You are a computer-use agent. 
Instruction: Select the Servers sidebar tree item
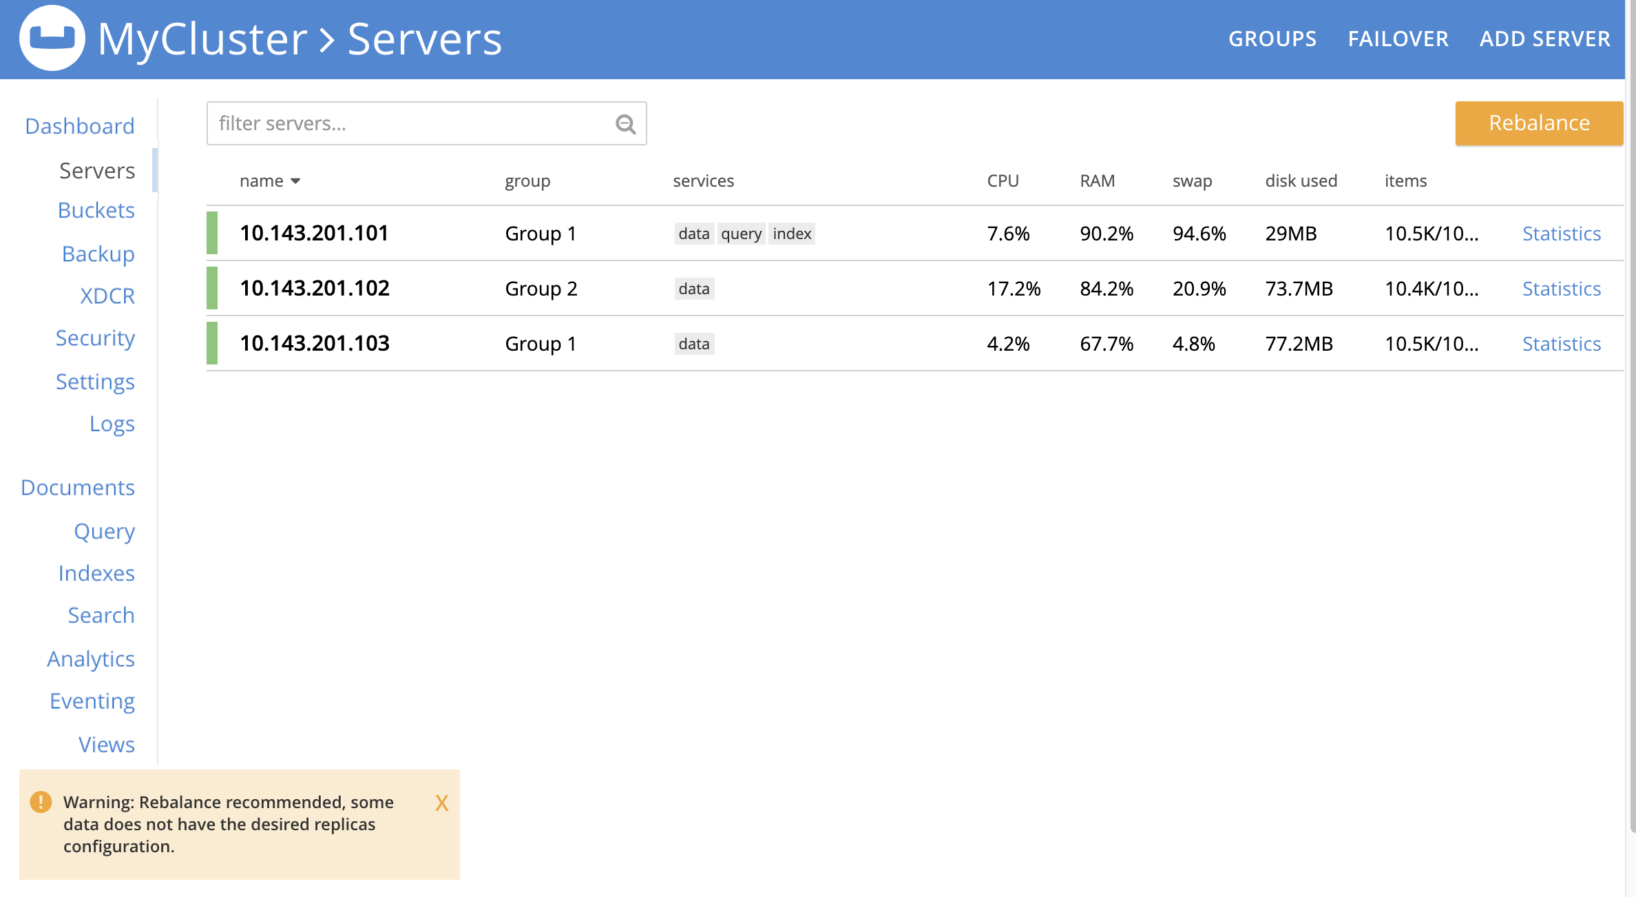[97, 168]
